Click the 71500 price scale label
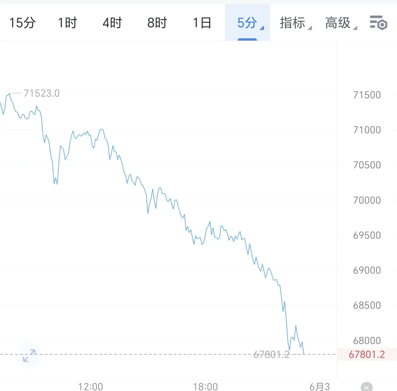 pos(367,95)
